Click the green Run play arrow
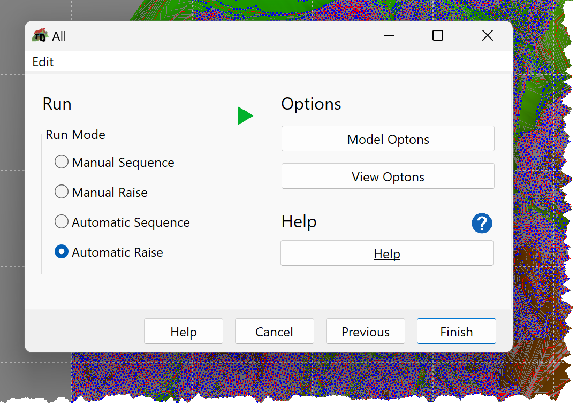The image size is (577, 408). coord(245,116)
